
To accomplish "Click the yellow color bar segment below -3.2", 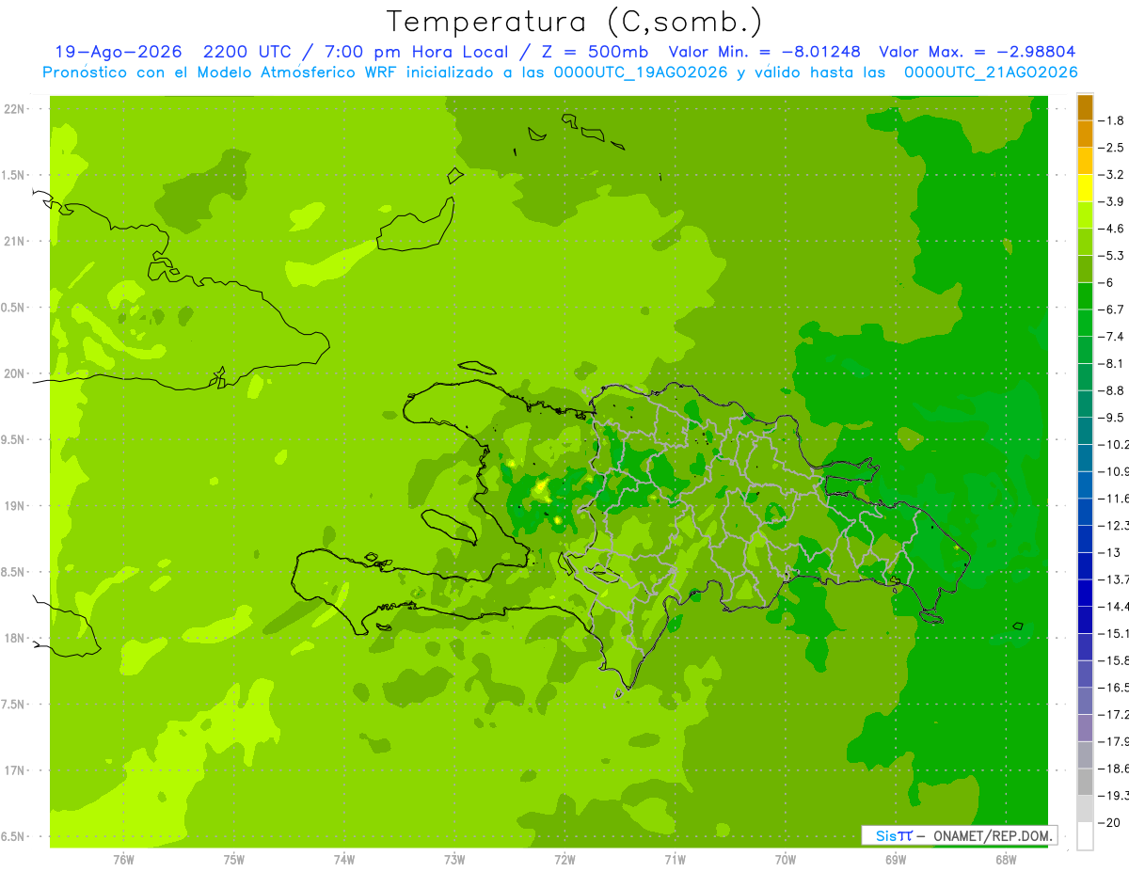I will pyautogui.click(x=1085, y=187).
